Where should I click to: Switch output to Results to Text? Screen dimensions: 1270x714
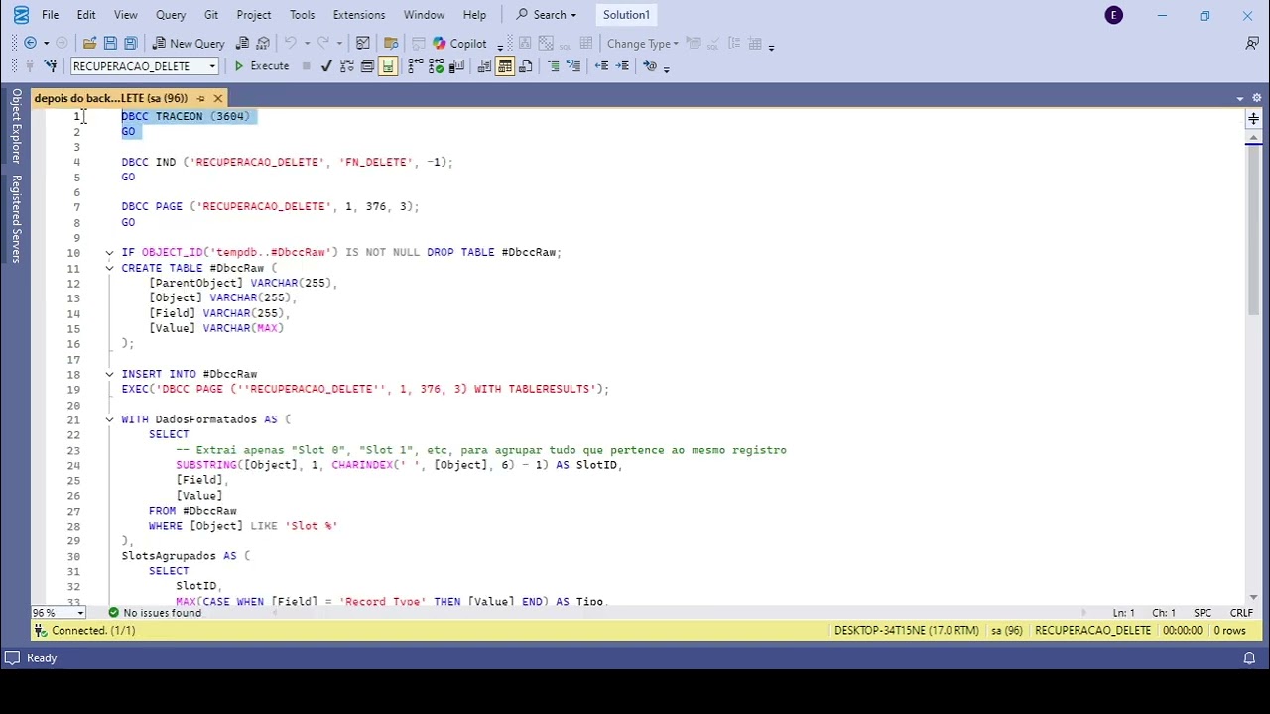pos(484,66)
